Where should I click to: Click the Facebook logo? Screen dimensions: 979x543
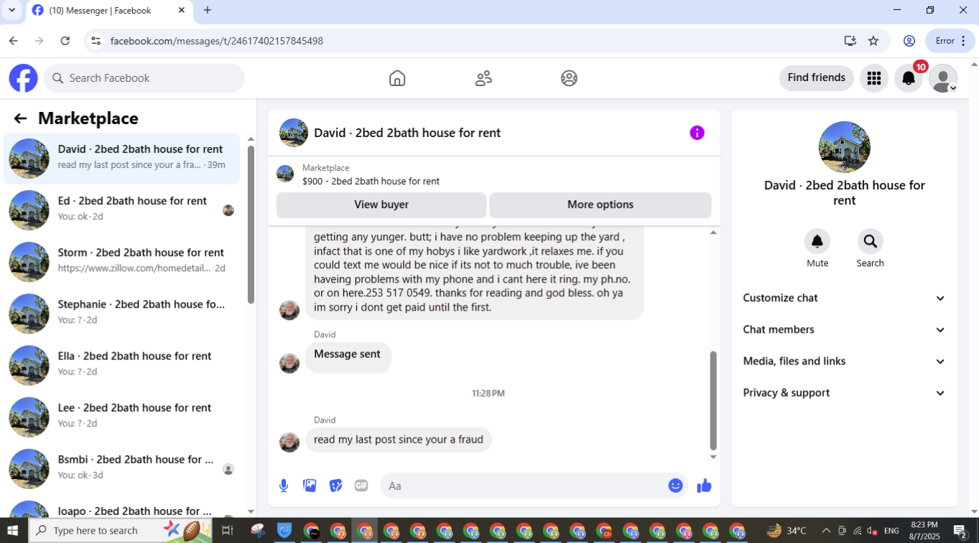(23, 78)
